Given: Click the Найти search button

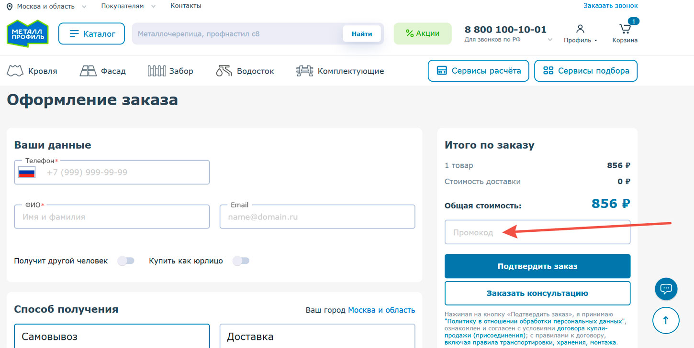Looking at the screenshot, I should [x=362, y=34].
